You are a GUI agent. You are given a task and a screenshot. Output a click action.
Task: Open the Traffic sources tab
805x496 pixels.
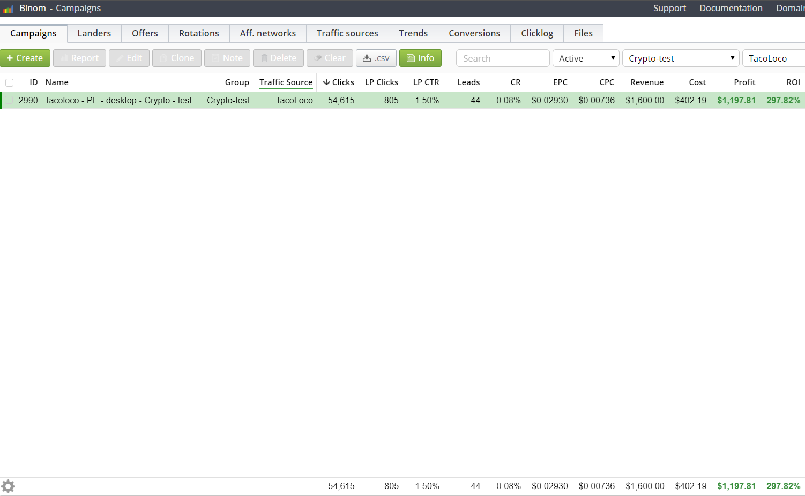pos(347,33)
